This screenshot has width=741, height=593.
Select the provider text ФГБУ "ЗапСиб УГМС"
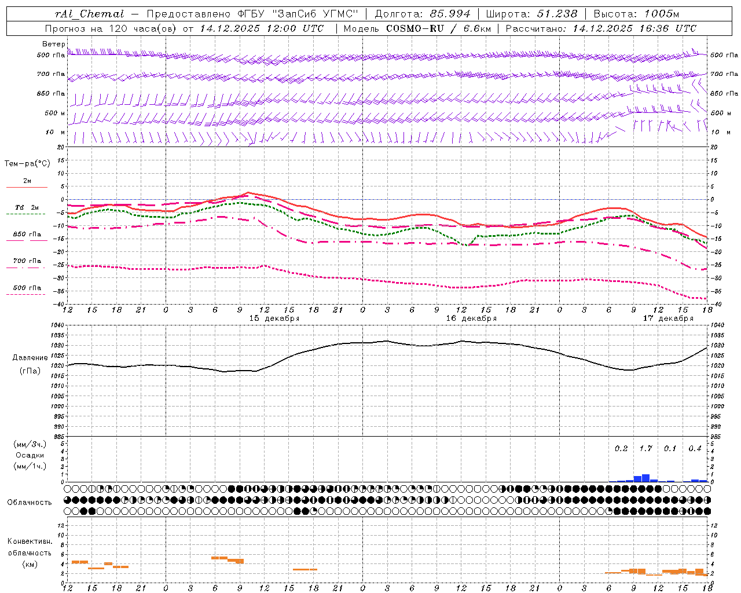(298, 14)
